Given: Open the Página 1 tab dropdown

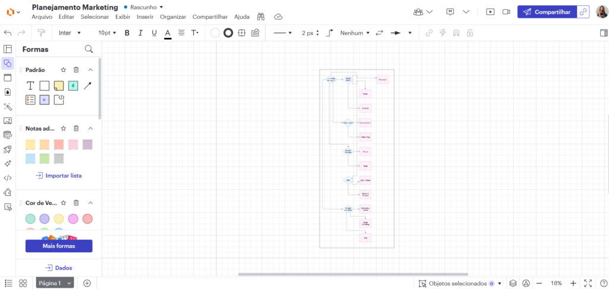Looking at the screenshot, I should pos(55,283).
